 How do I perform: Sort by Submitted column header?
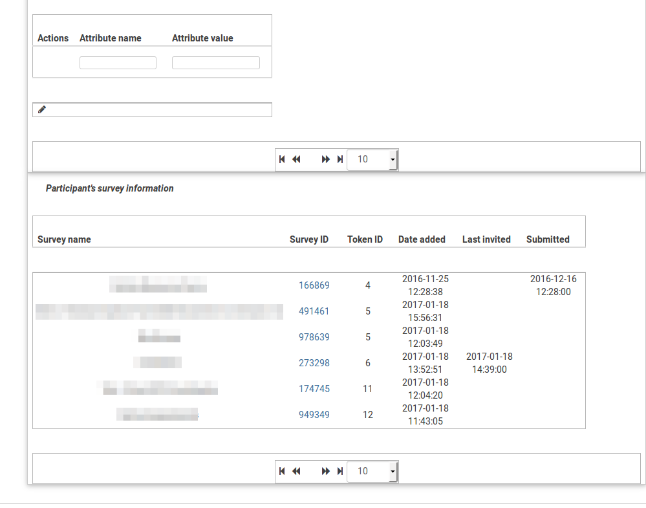[x=548, y=239]
